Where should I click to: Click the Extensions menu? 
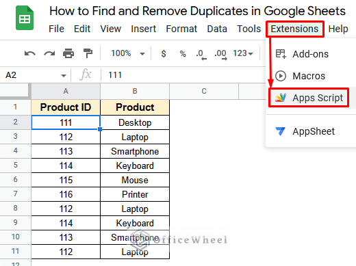tap(294, 29)
